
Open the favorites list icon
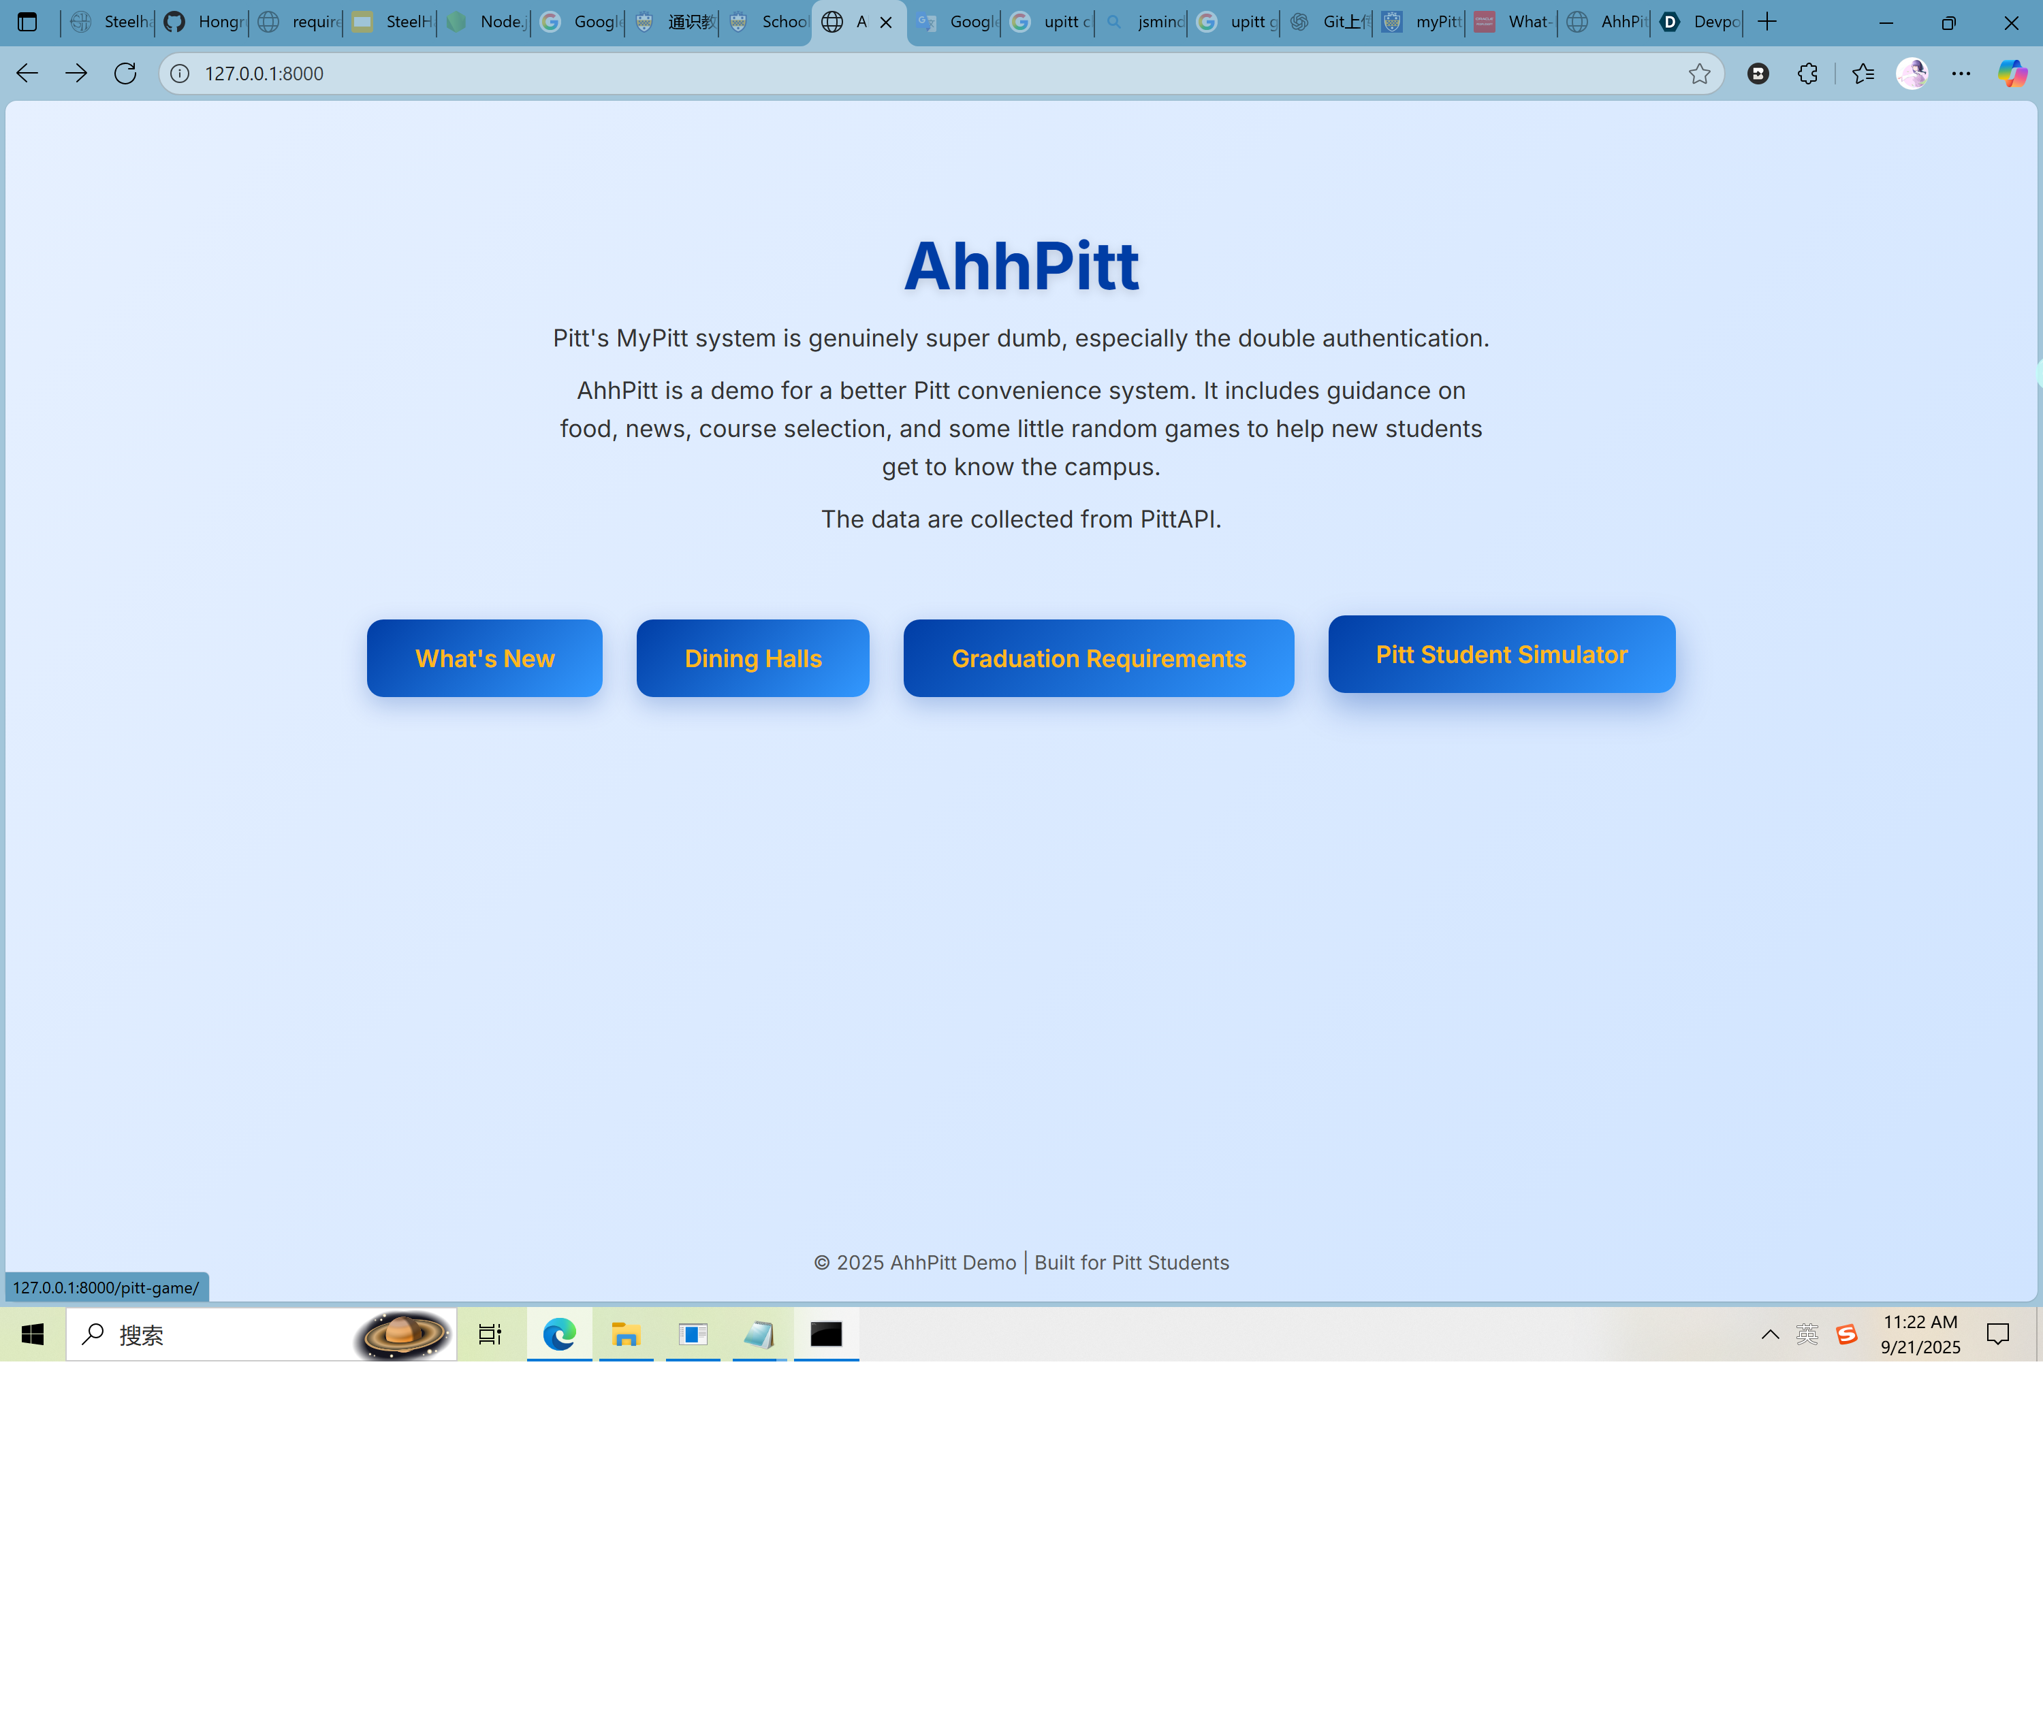pyautogui.click(x=1863, y=74)
